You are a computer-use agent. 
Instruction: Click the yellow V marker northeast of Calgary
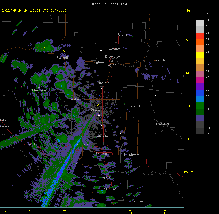coord(109,148)
